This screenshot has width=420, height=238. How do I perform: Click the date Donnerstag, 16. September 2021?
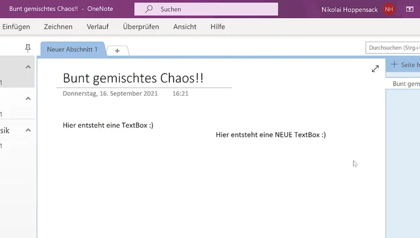pyautogui.click(x=110, y=94)
